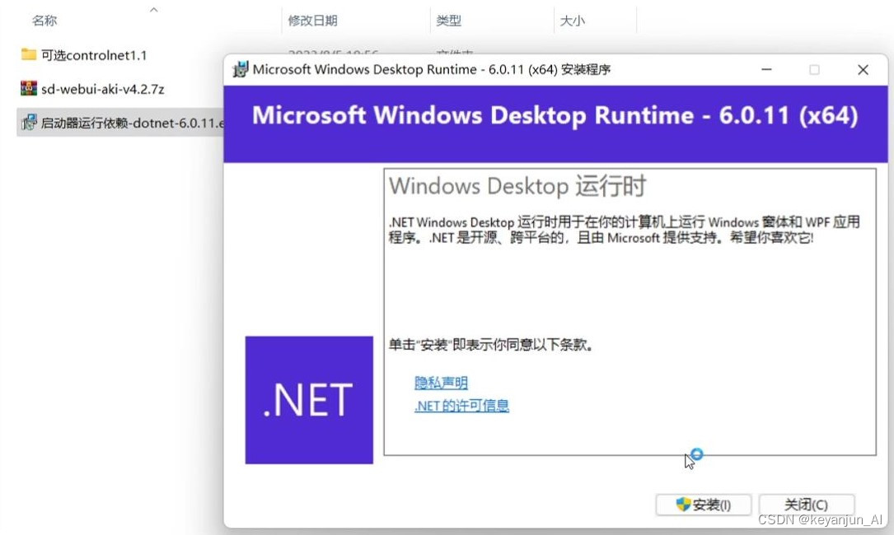Select the sd-webui-aki-v4.2.7z archive icon
The image size is (894, 535).
29,88
